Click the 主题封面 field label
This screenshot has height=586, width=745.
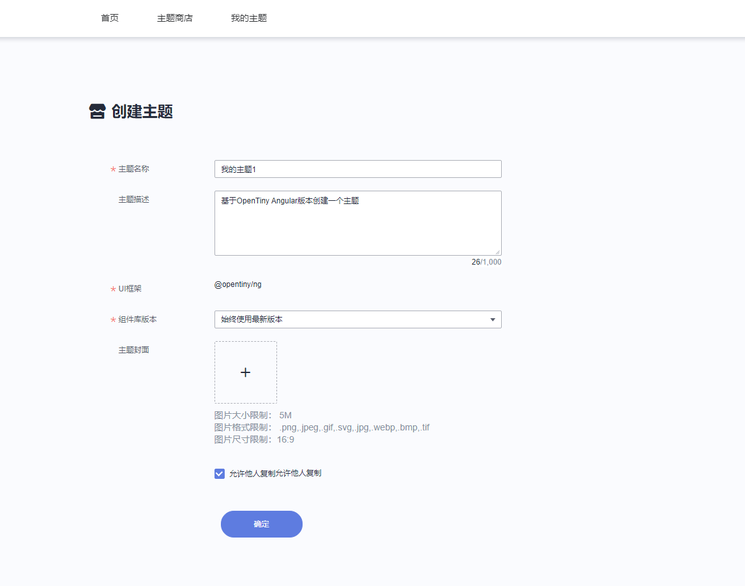133,350
